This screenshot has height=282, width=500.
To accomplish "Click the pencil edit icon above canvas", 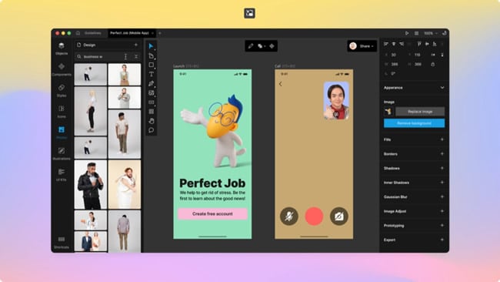I will tap(251, 46).
